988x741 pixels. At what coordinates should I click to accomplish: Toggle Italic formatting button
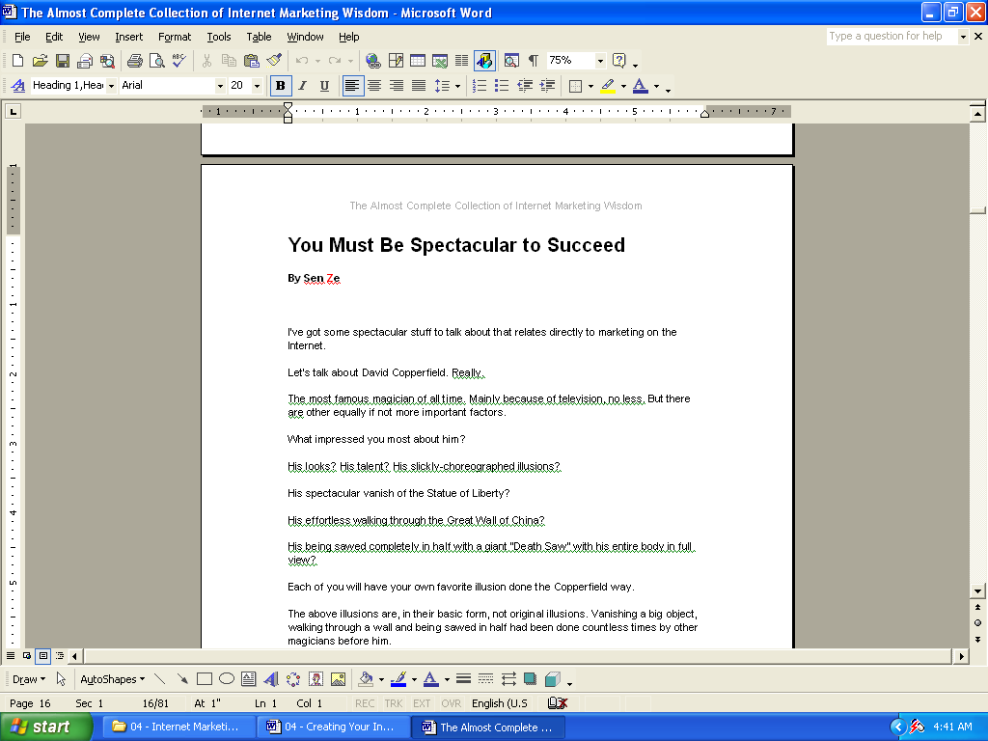[x=302, y=86]
